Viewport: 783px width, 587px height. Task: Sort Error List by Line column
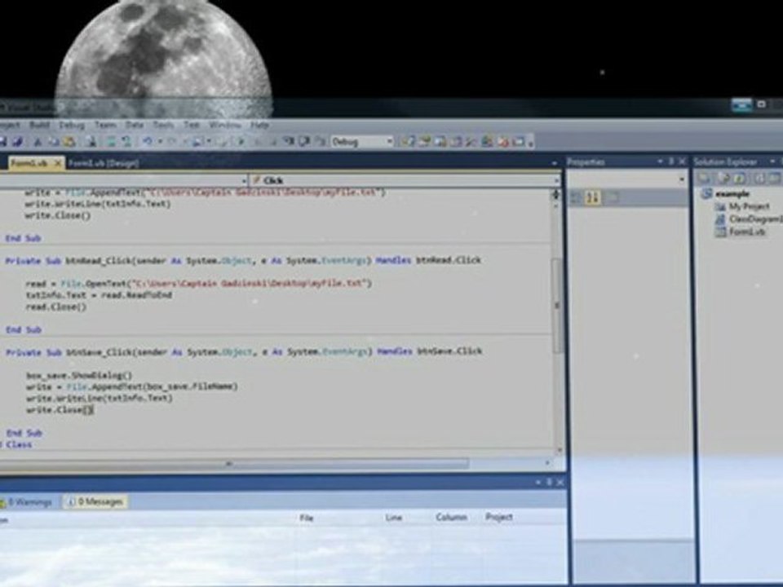[x=394, y=518]
